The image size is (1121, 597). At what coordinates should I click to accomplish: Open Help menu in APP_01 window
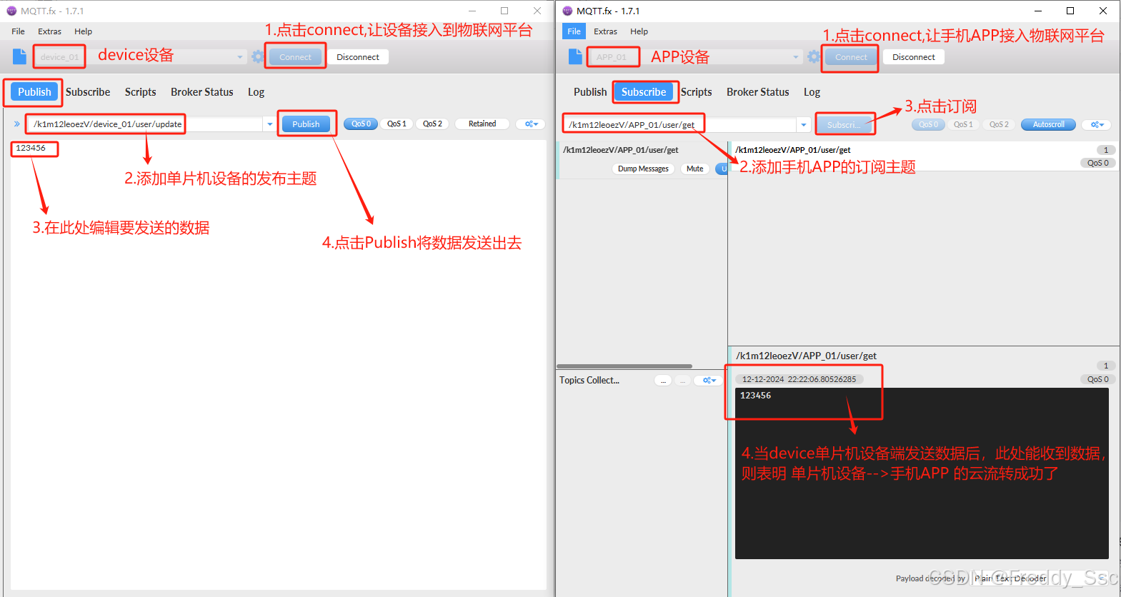[639, 31]
